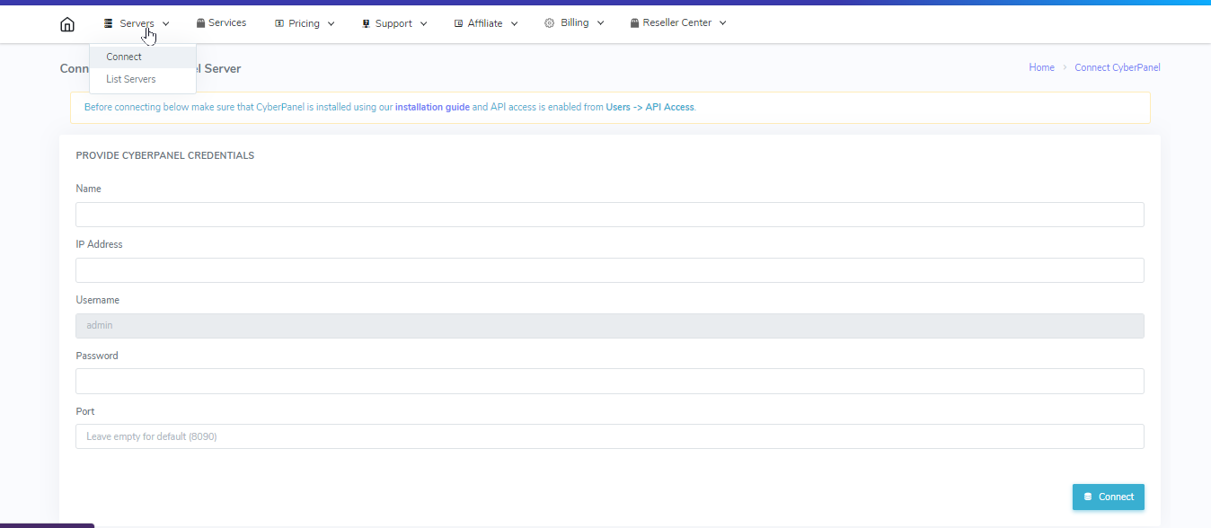Click the Support icon in navbar
1211x528 pixels.
[366, 23]
